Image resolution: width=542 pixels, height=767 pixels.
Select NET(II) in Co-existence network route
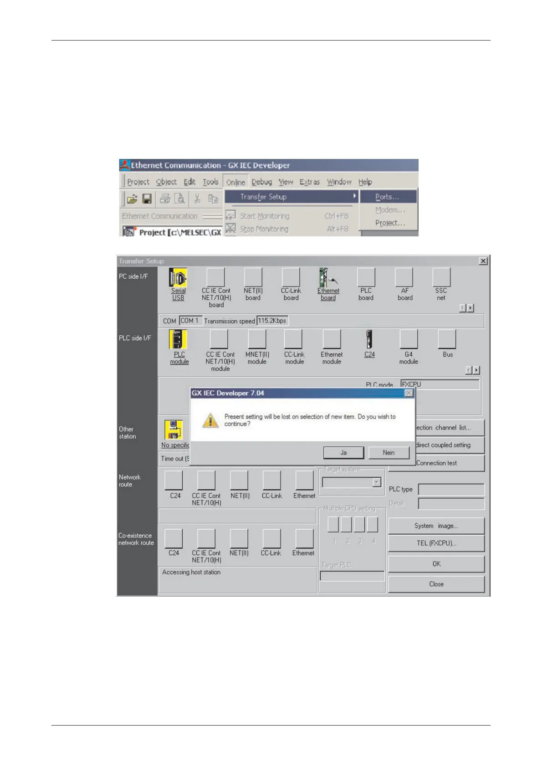click(x=239, y=538)
